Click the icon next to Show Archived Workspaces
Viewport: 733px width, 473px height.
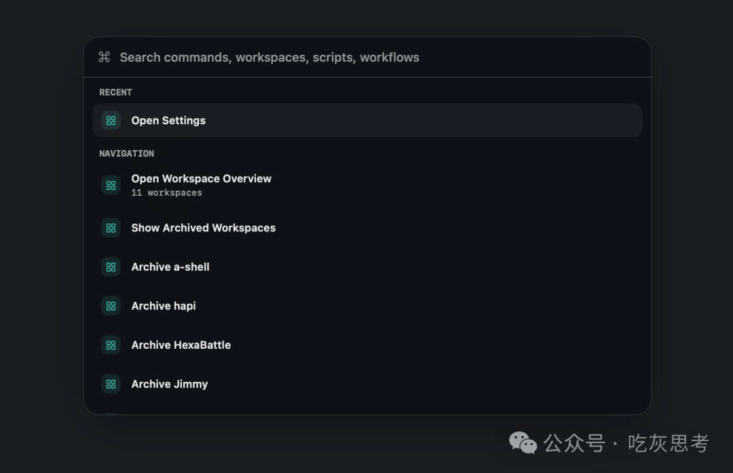[x=111, y=228]
